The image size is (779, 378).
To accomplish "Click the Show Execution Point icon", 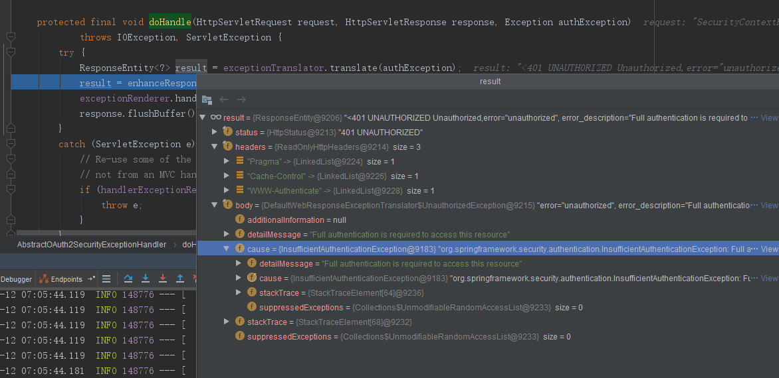I will [x=106, y=279].
